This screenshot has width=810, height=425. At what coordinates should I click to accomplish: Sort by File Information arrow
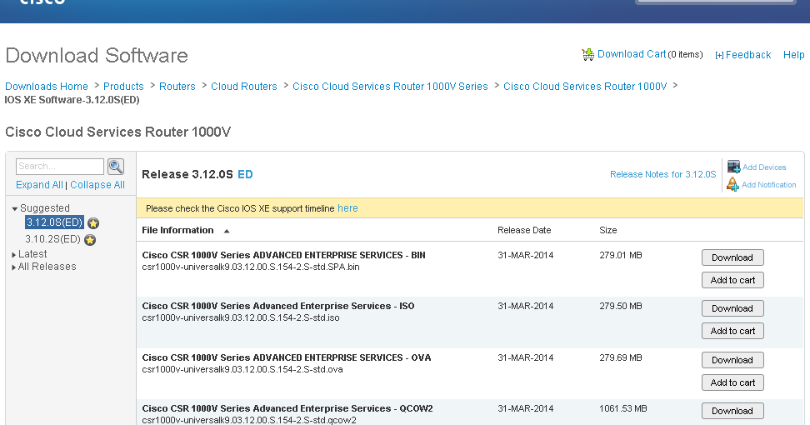click(x=227, y=231)
